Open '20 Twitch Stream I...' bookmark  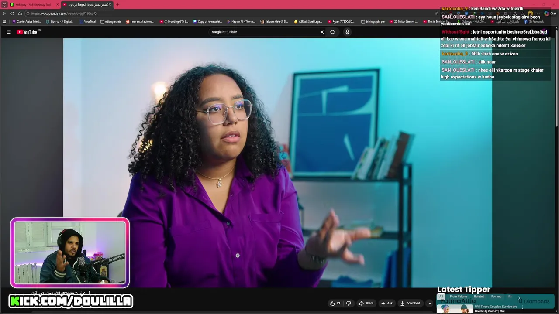[x=404, y=21]
